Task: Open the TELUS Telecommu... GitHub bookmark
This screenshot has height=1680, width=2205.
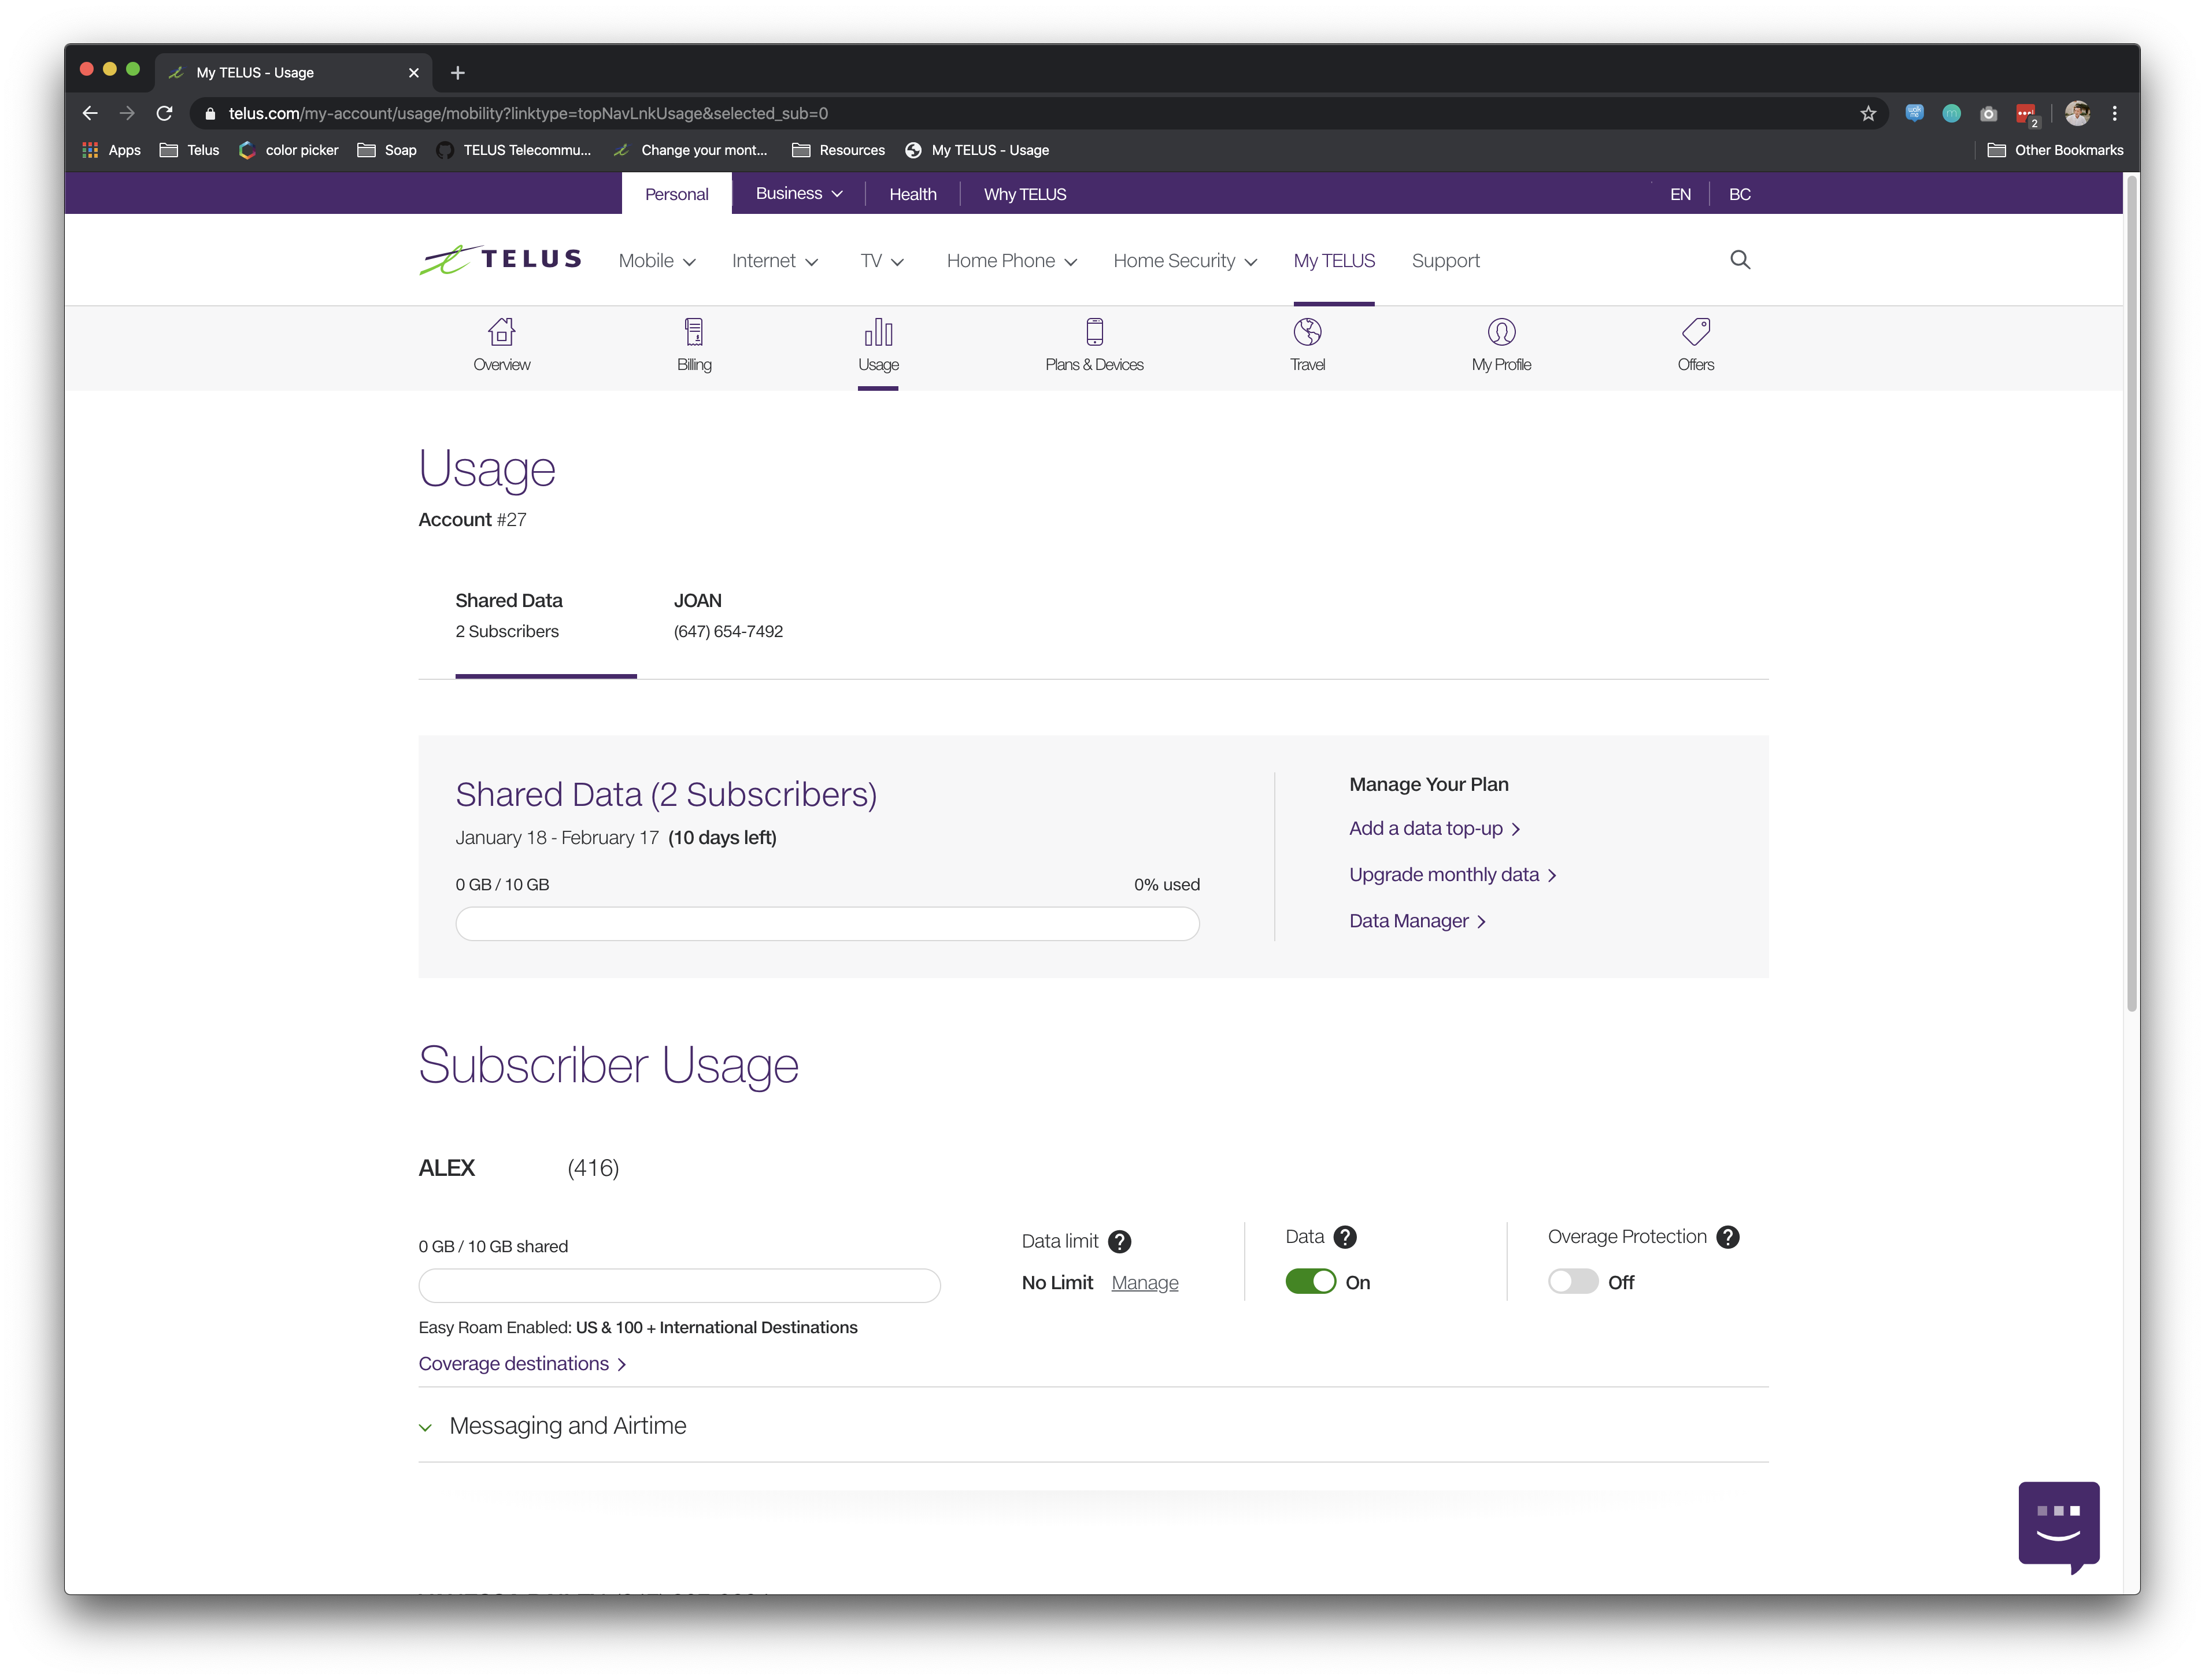Action: coord(514,150)
